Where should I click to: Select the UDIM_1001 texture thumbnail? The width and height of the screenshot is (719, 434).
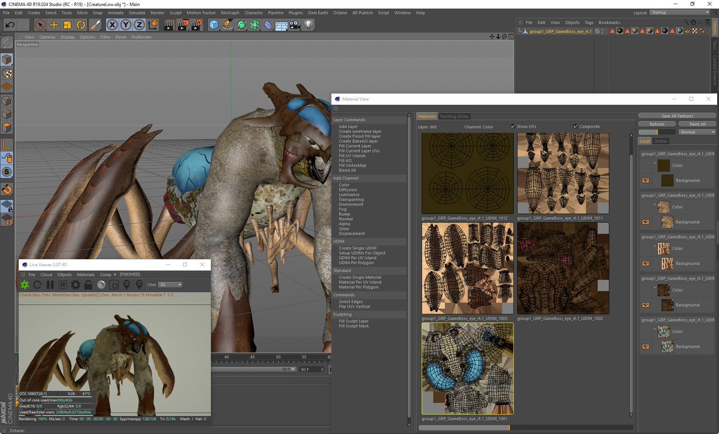(467, 368)
